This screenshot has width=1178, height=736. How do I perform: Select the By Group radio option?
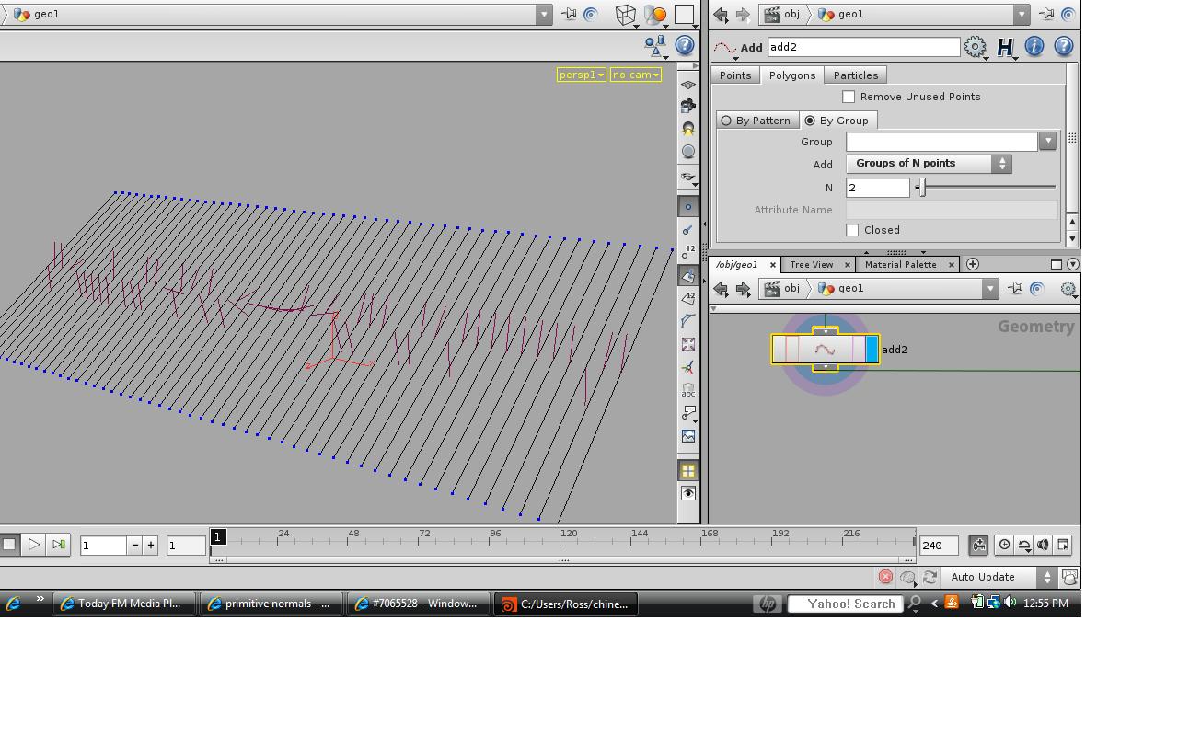tap(837, 121)
